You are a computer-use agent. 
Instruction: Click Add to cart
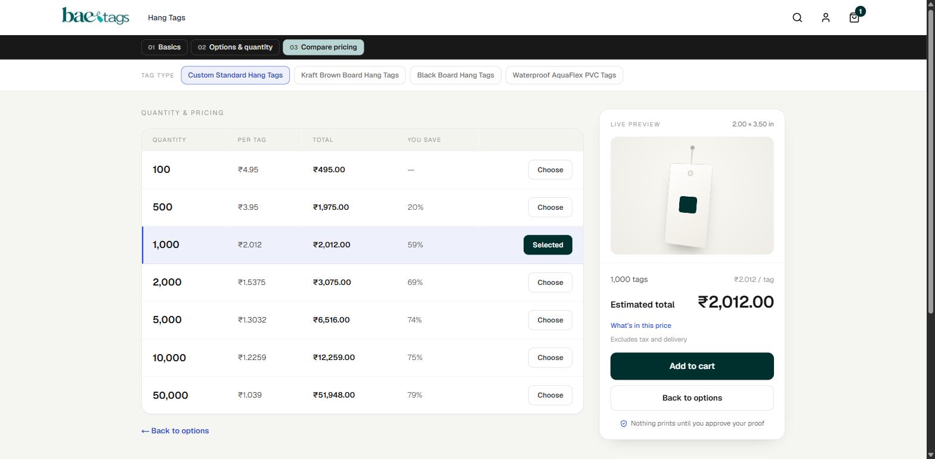pos(692,366)
